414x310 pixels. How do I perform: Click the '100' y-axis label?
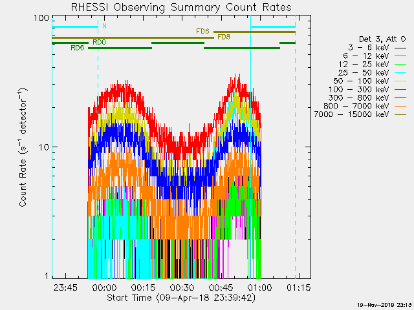coord(41,18)
